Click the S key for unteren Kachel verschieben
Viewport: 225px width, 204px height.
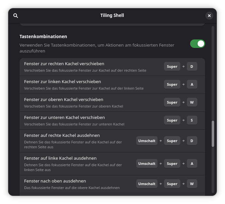tap(192, 120)
